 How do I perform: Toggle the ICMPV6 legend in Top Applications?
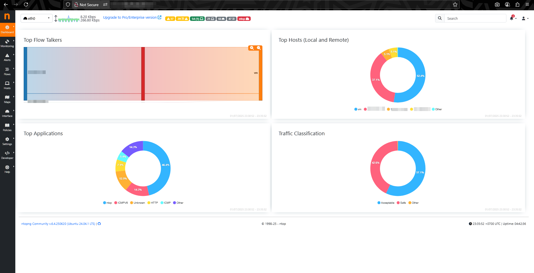121,203
